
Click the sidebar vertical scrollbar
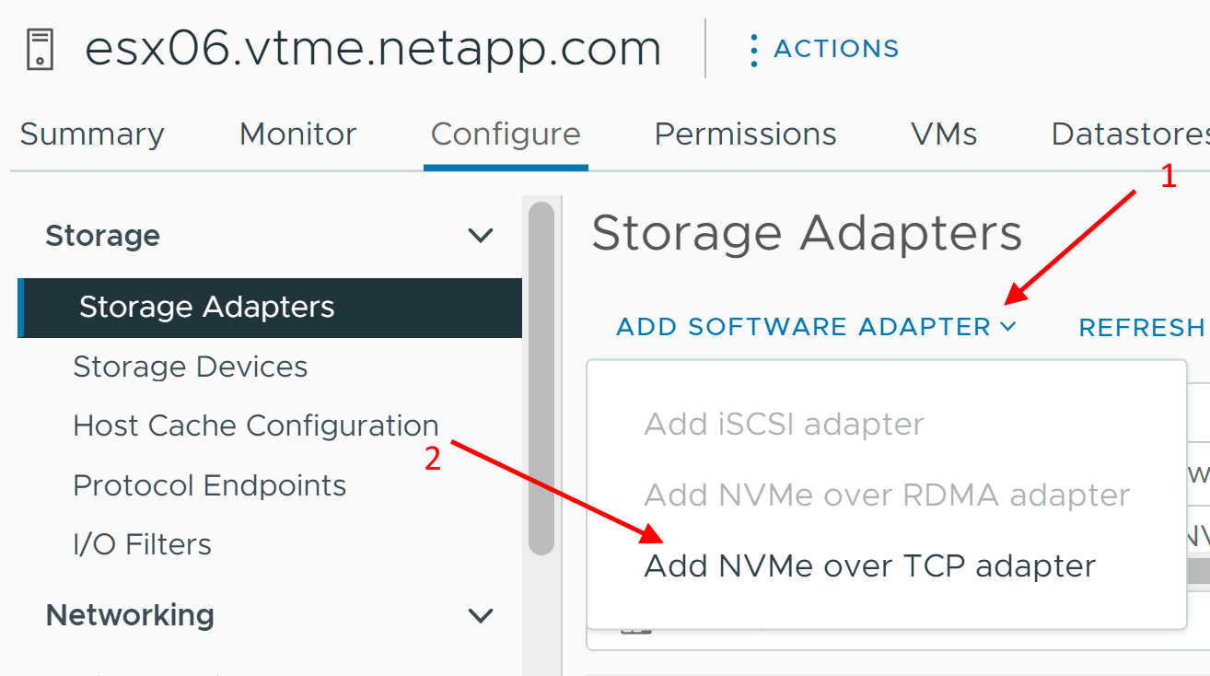click(542, 378)
